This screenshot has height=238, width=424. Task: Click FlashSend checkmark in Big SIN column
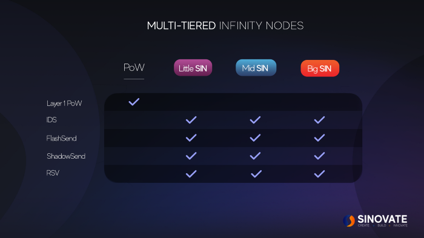319,138
